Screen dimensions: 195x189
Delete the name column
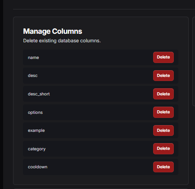point(163,57)
